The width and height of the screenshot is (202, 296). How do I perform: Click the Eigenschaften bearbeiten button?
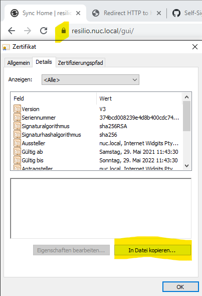[71, 250]
